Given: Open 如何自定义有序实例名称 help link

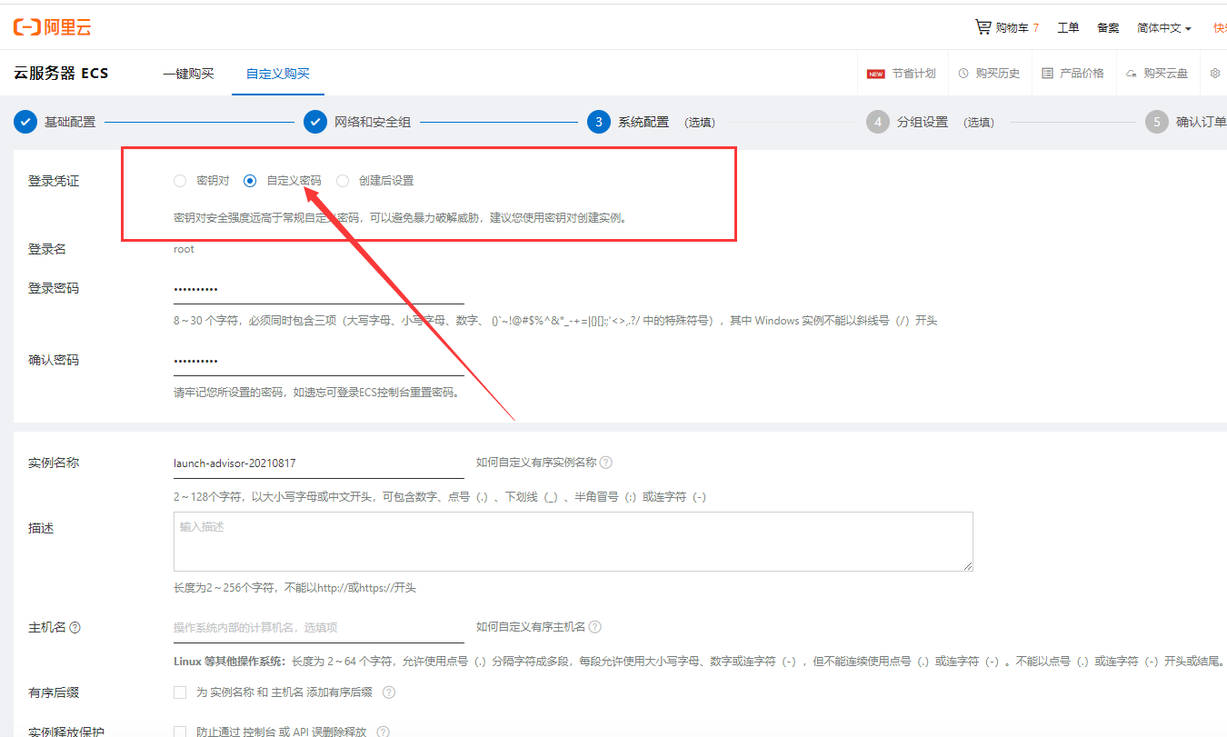Looking at the screenshot, I should tap(536, 463).
